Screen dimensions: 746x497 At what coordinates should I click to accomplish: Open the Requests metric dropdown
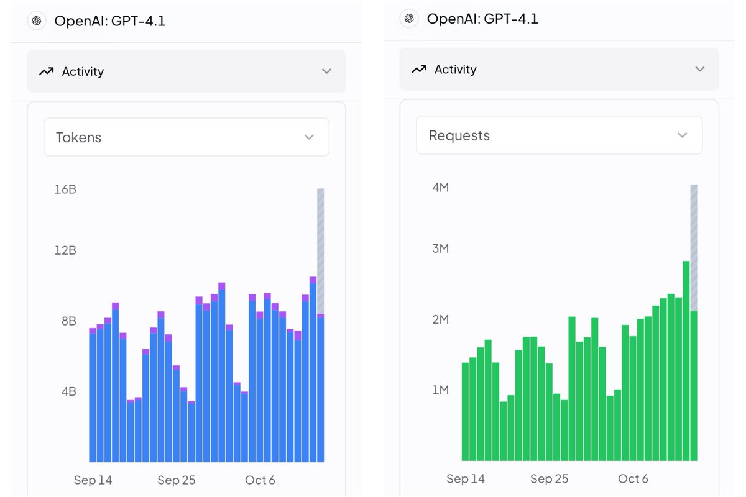pos(559,135)
